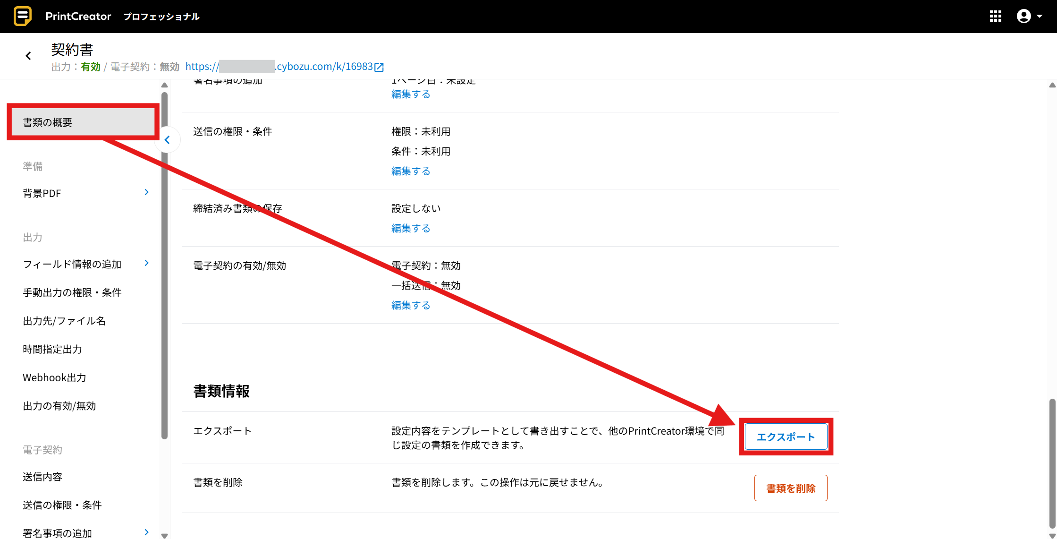Click the sidebar scrollbar thumb
Screen dimensions: 1057x539
(164, 265)
